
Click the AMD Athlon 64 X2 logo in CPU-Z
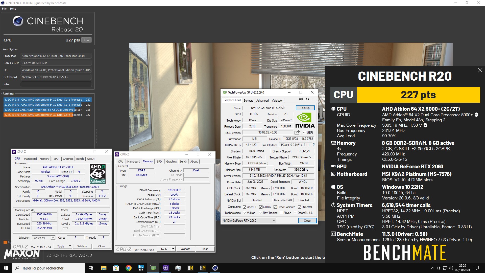(x=98, y=174)
